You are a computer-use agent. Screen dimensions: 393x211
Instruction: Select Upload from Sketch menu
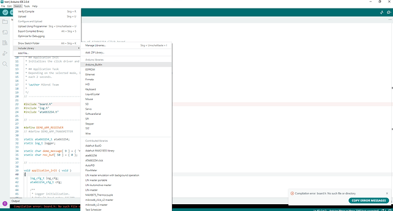tap(47, 16)
